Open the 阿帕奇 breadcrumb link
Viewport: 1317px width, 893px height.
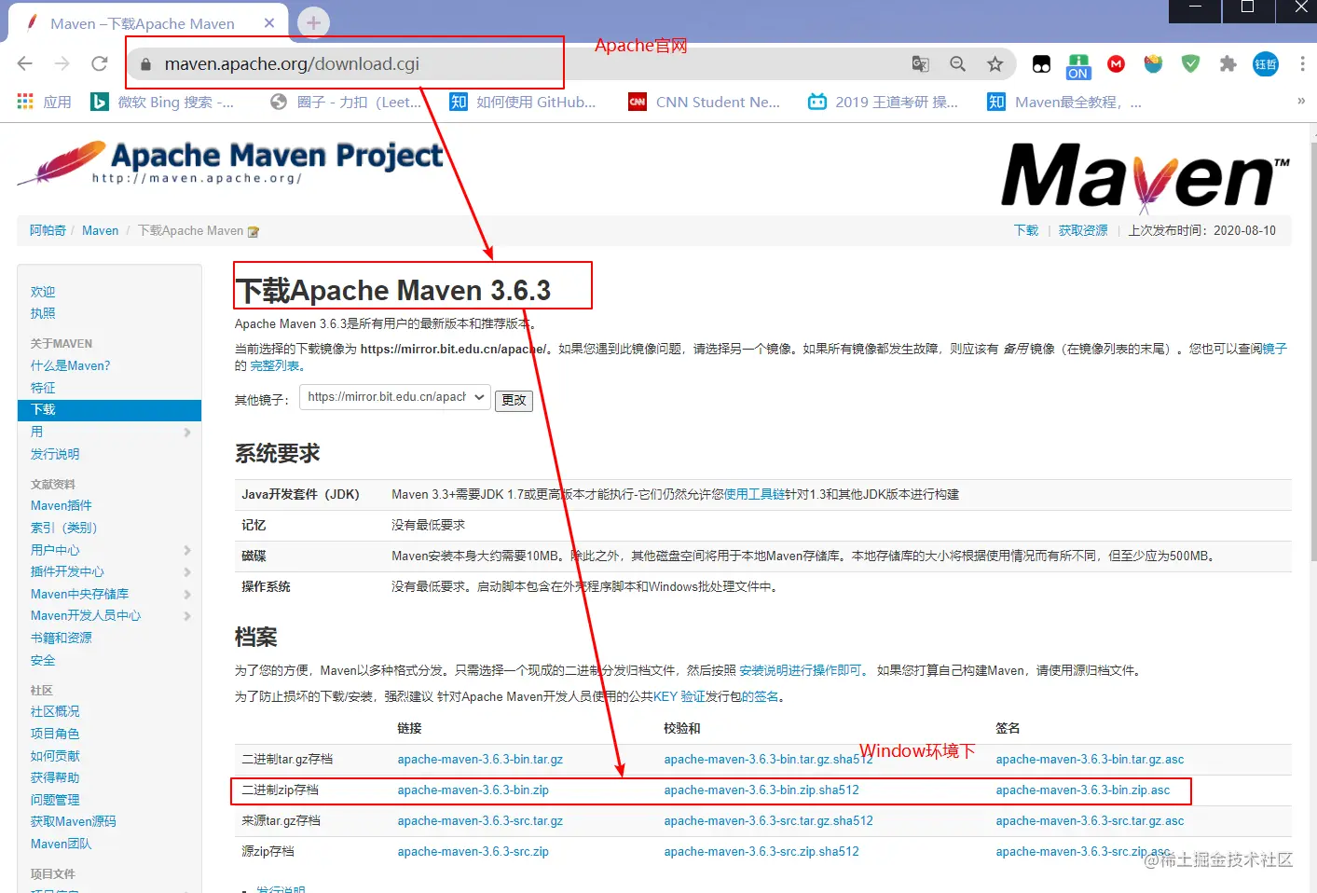(x=48, y=230)
